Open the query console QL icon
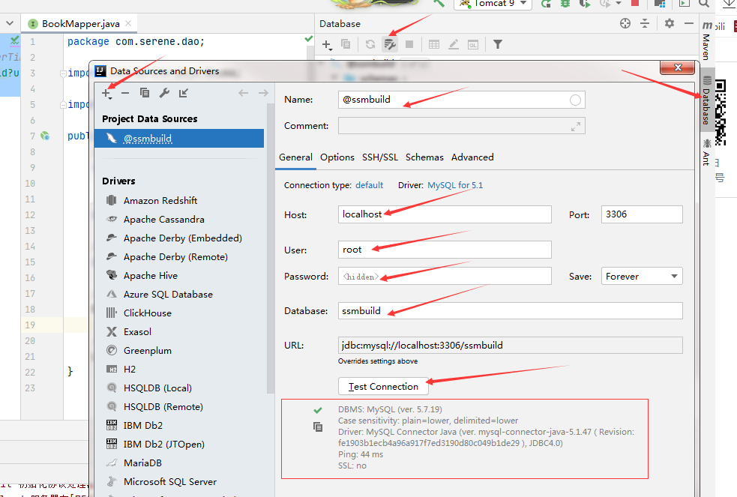Viewport: 737px width, 497px height. tap(473, 45)
